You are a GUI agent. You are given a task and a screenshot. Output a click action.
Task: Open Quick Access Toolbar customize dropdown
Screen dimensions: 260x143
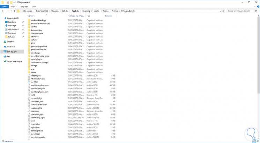pos(14,2)
